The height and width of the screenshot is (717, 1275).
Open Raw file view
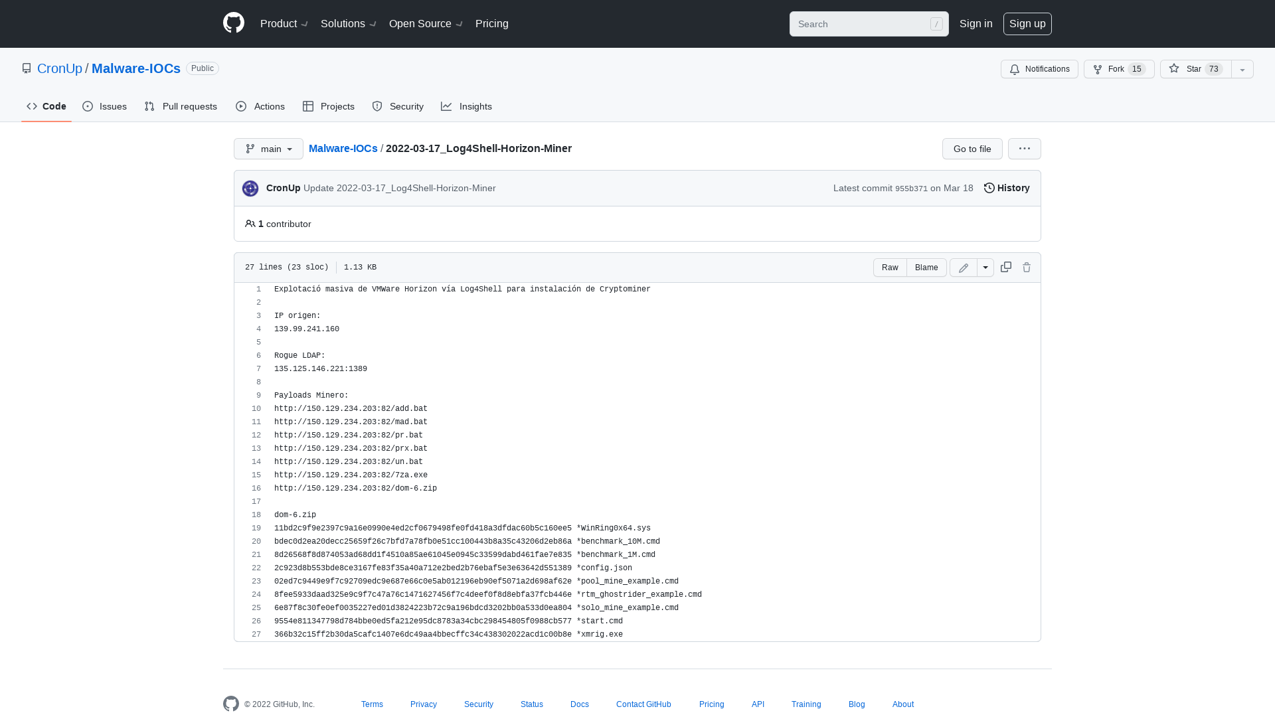pos(890,268)
